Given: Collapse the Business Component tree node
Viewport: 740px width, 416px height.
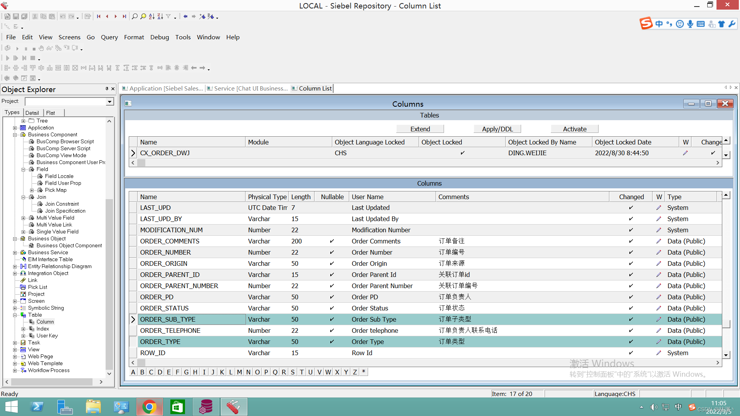Looking at the screenshot, I should [15, 135].
